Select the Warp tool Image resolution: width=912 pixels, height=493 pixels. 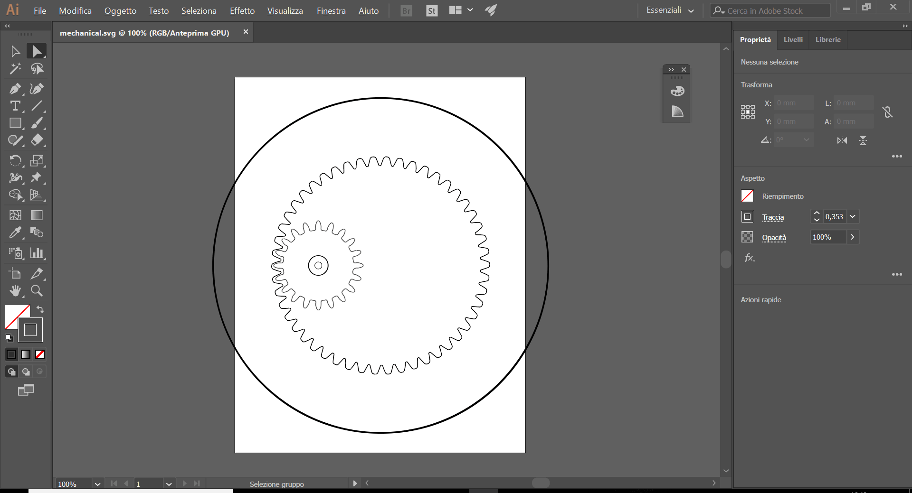pos(15,177)
